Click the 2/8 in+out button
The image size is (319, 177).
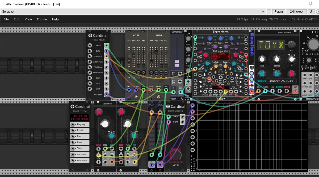(297, 12)
